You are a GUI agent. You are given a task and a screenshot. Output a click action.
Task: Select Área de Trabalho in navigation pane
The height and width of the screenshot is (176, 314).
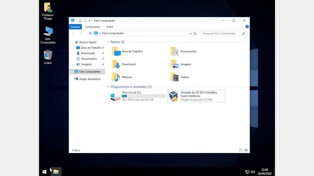[90, 48]
